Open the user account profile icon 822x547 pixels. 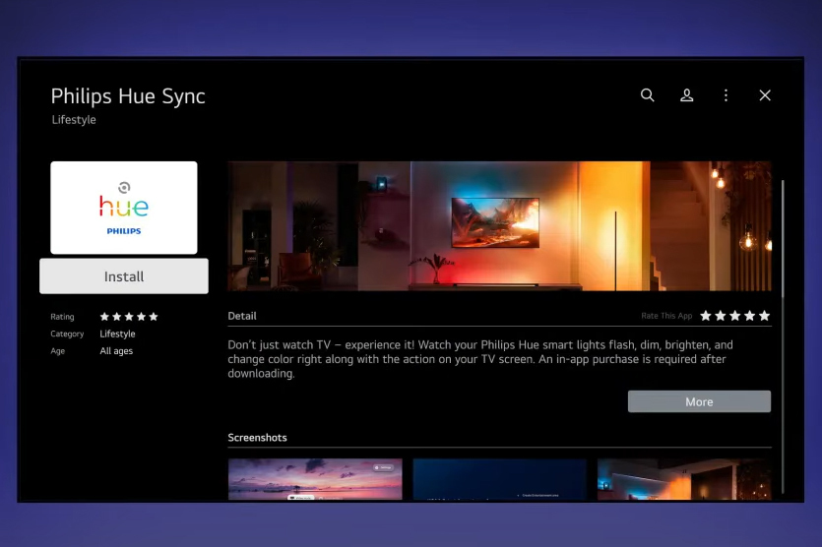[x=687, y=95]
